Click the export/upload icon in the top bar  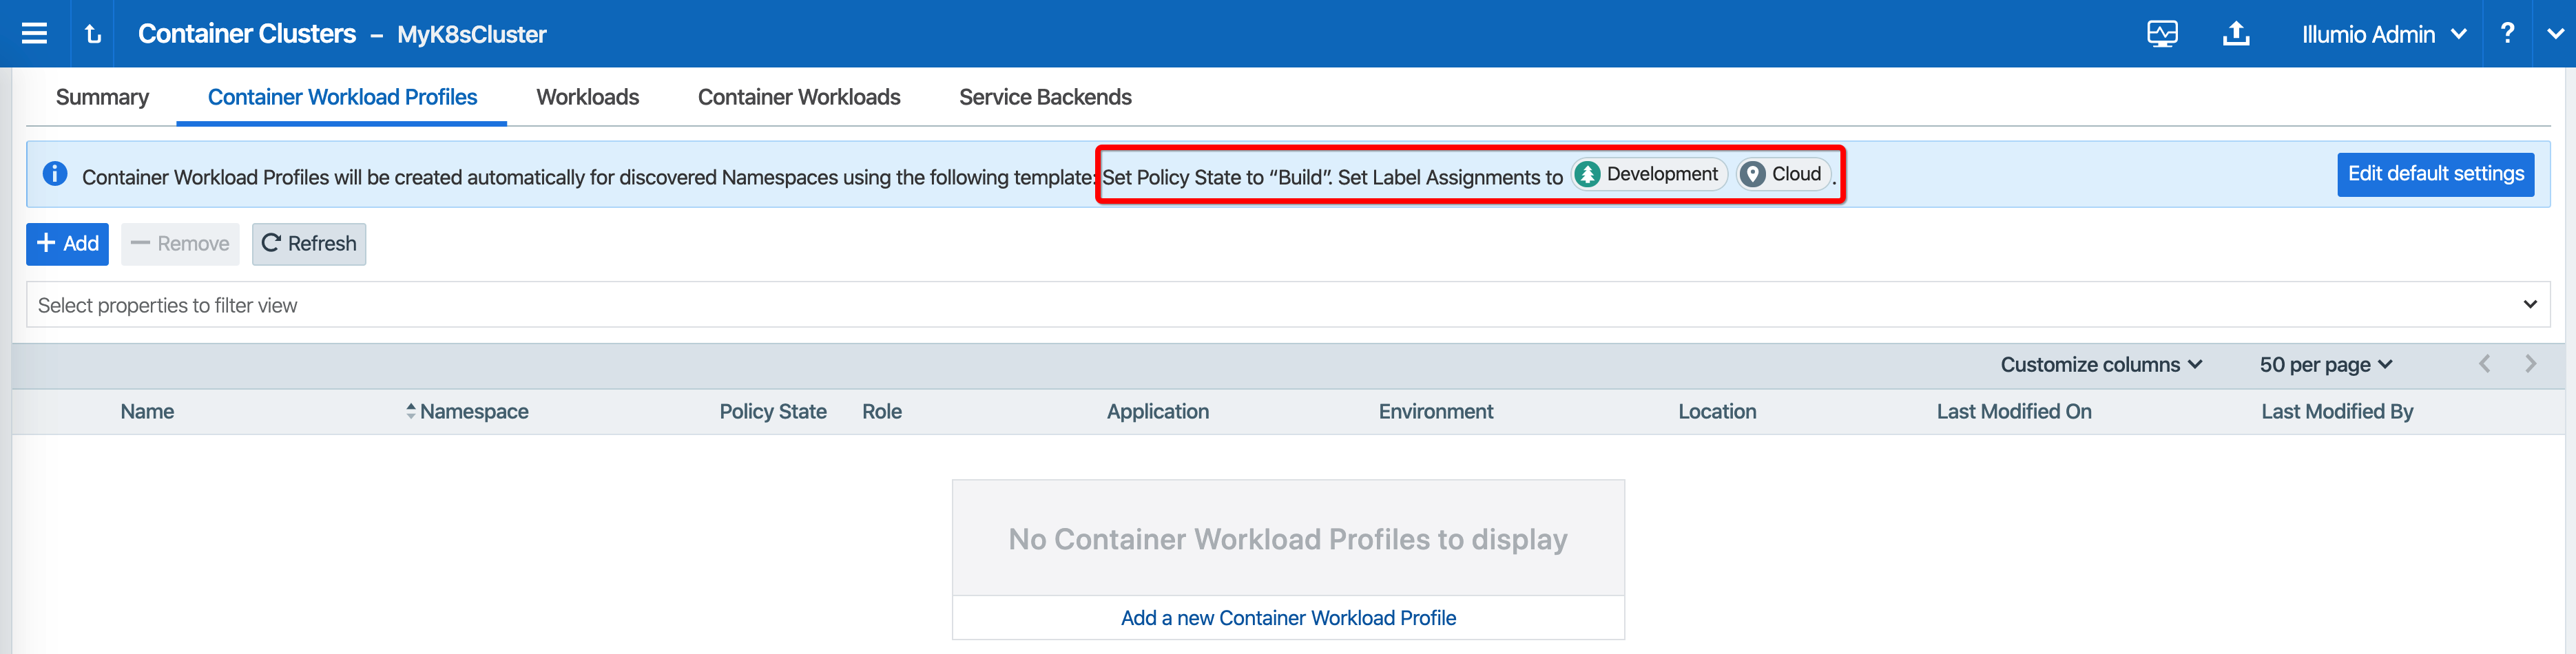click(2236, 33)
